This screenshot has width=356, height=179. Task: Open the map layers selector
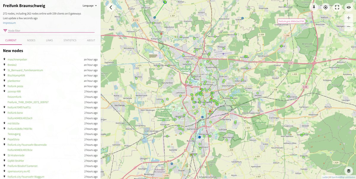pos(349,171)
